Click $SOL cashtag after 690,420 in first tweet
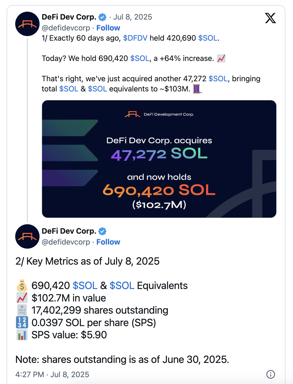This screenshot has width=293, height=384. click(140, 58)
